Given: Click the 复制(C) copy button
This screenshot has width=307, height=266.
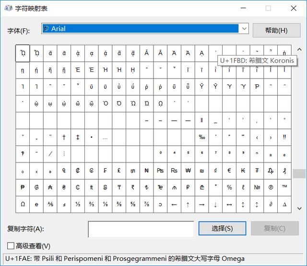Looking at the screenshot, I should pyautogui.click(x=275, y=228).
